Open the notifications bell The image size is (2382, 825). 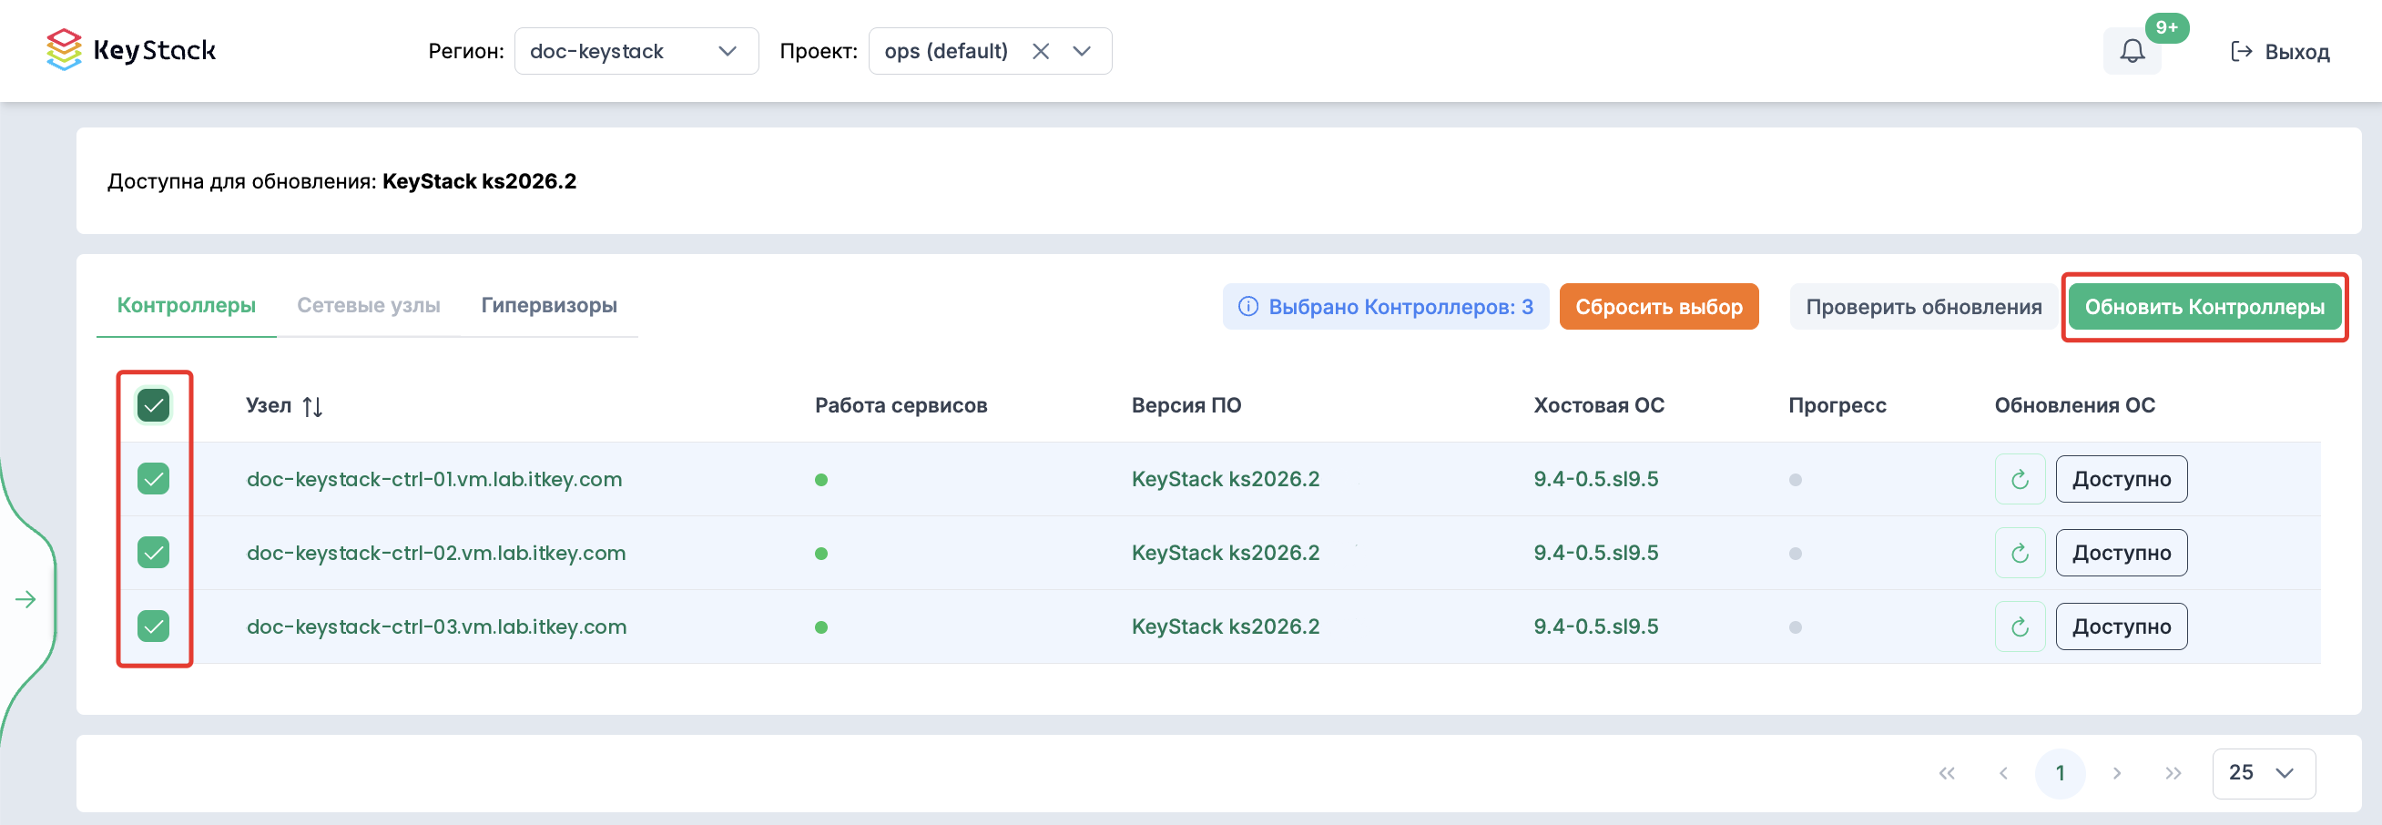2133,51
